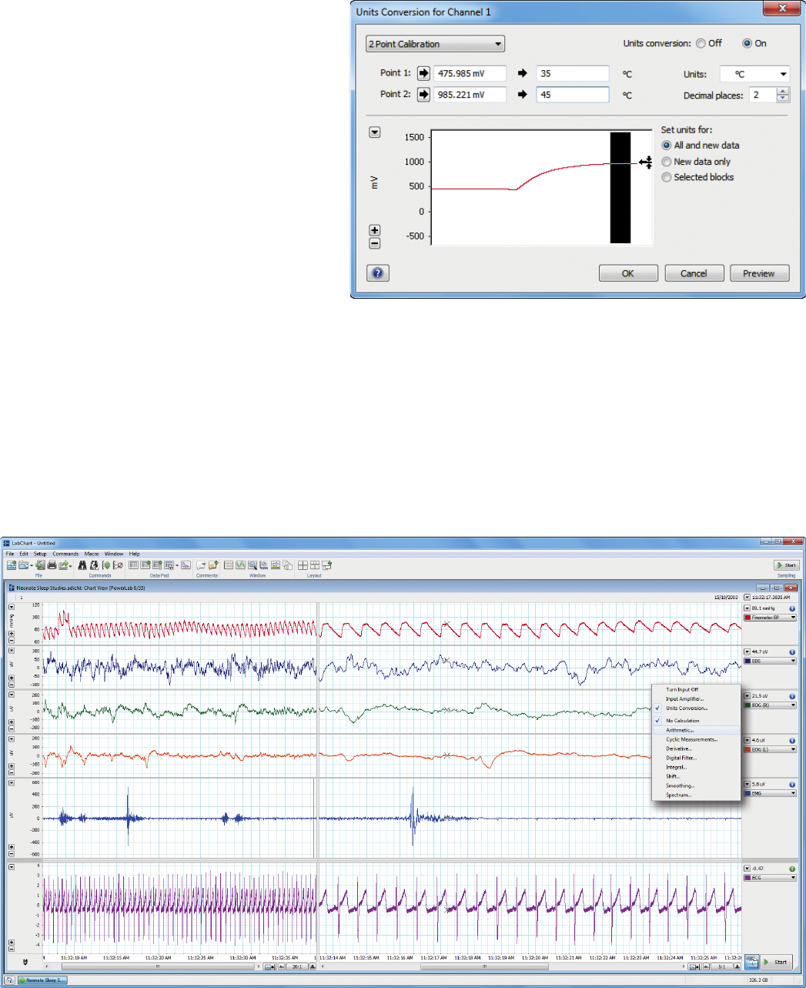The height and width of the screenshot is (988, 806).
Task: Click OK in Units Conversion dialog
Action: pos(628,273)
